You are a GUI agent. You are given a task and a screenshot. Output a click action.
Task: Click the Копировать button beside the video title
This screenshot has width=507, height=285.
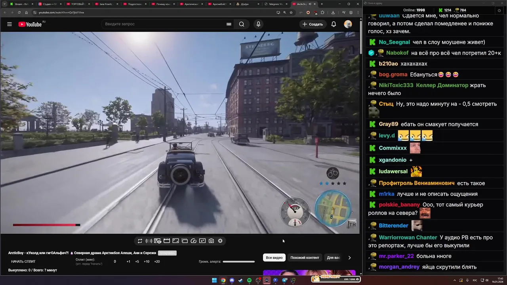(x=167, y=253)
